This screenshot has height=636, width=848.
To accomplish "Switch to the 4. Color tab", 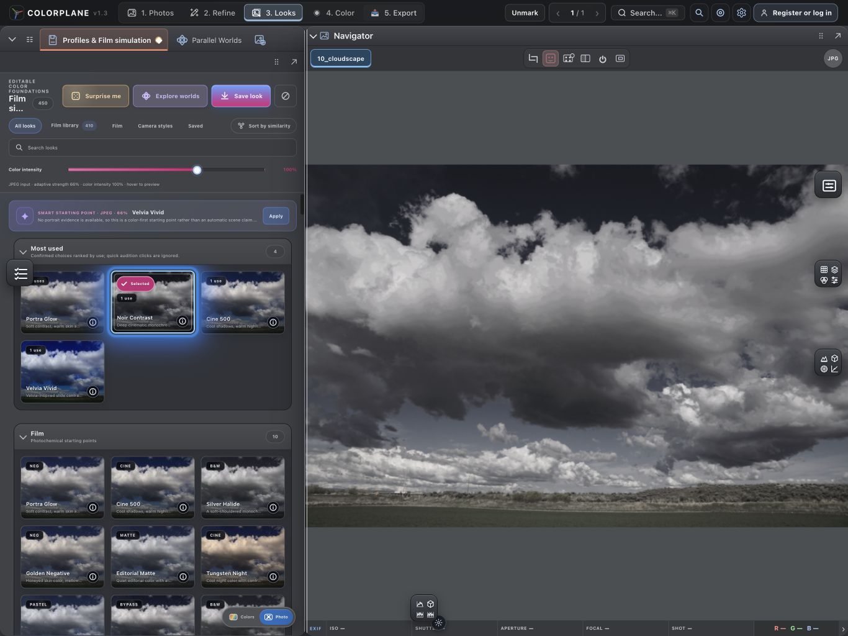I will [x=334, y=13].
